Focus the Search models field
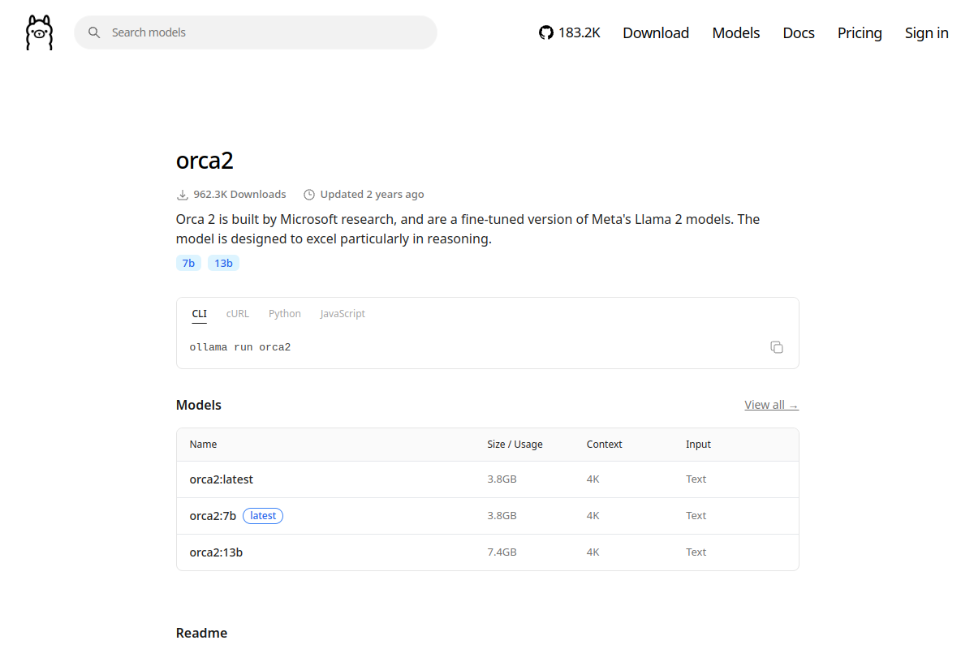Image resolution: width=974 pixels, height=649 pixels. (x=256, y=32)
